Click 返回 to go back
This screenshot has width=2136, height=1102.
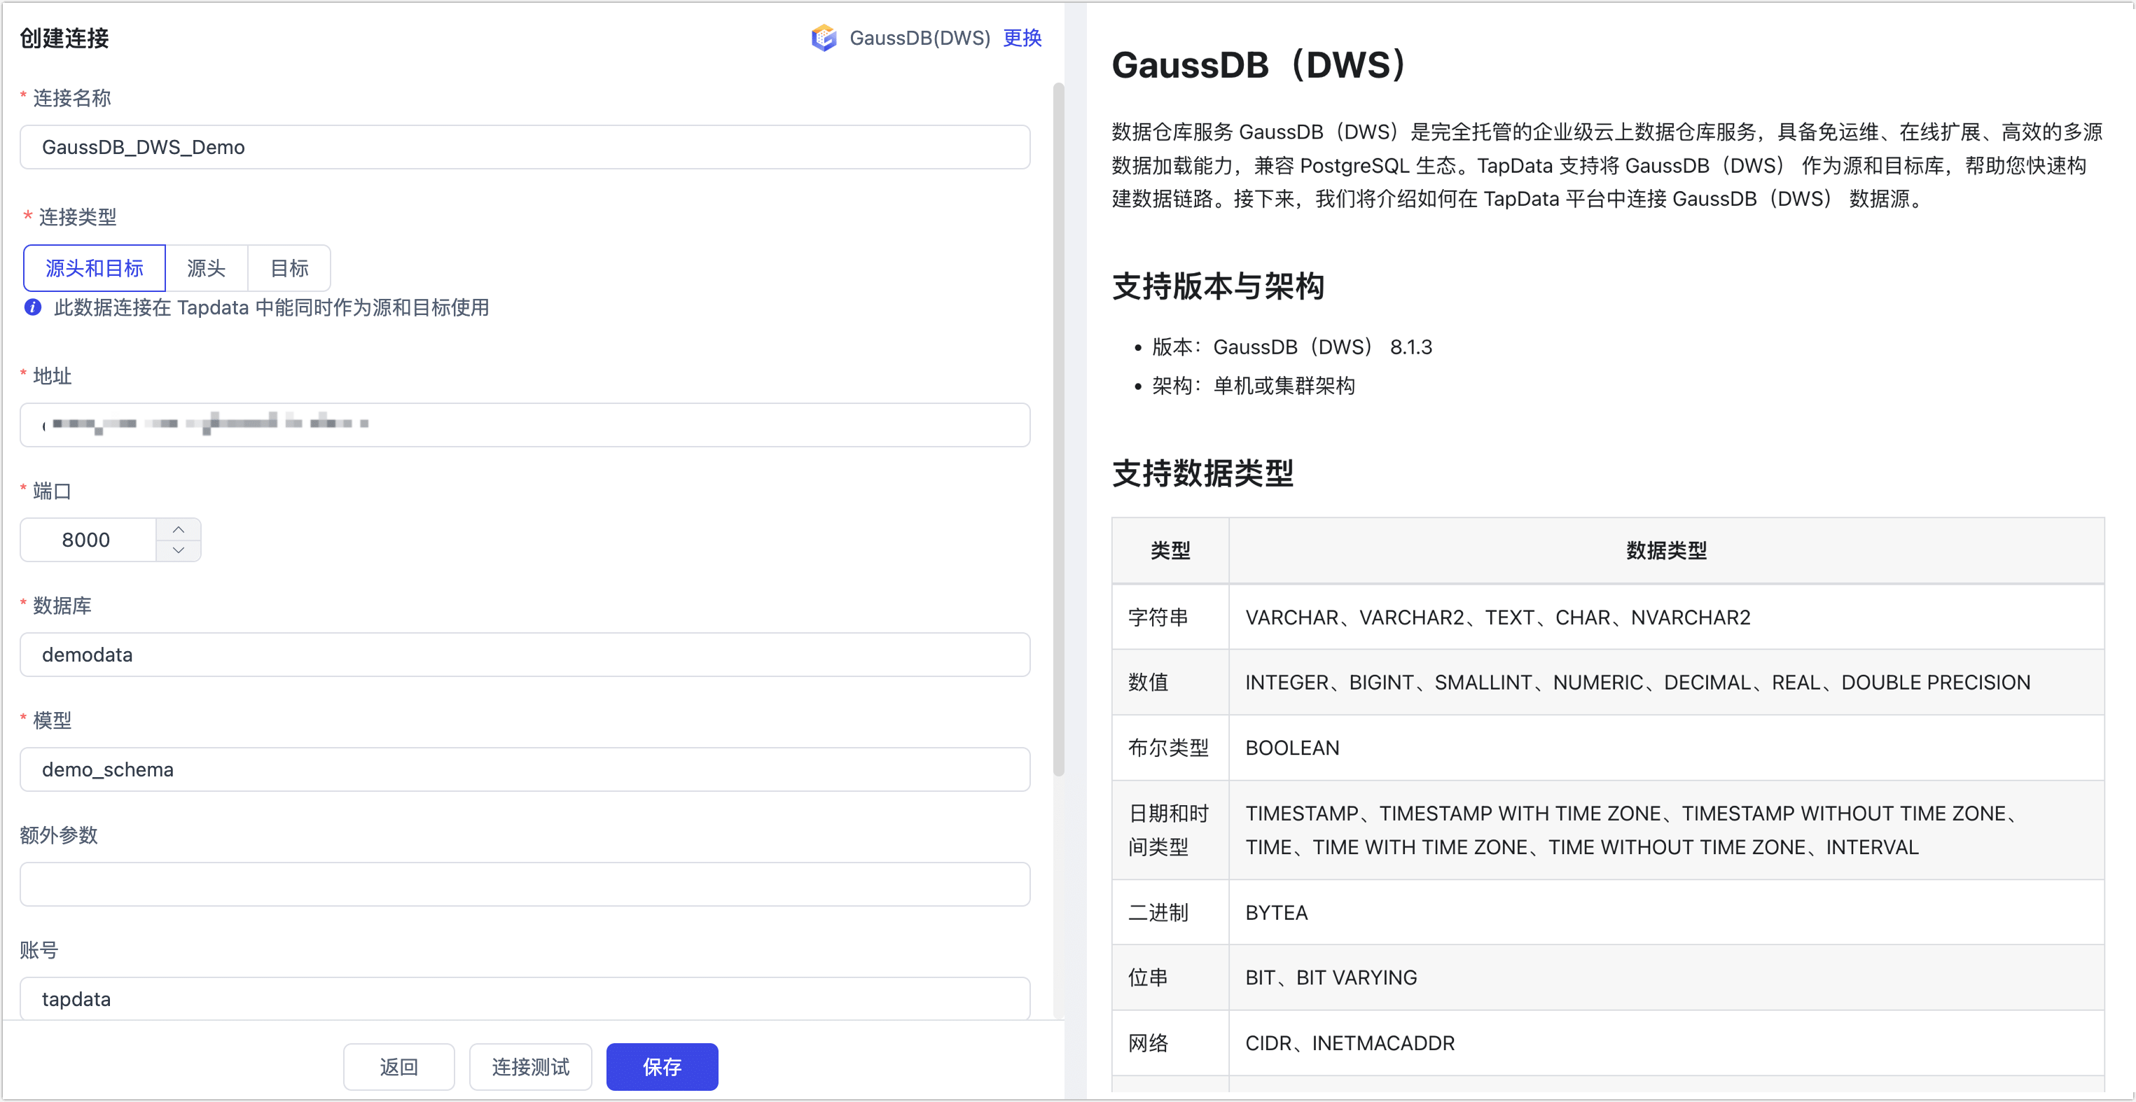click(x=399, y=1067)
